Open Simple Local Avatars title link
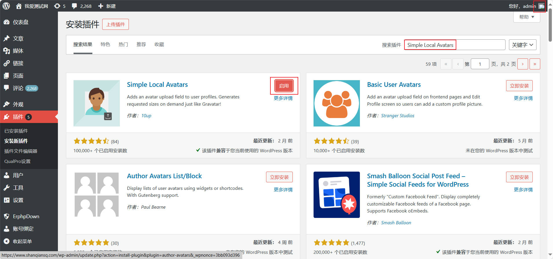 point(157,85)
